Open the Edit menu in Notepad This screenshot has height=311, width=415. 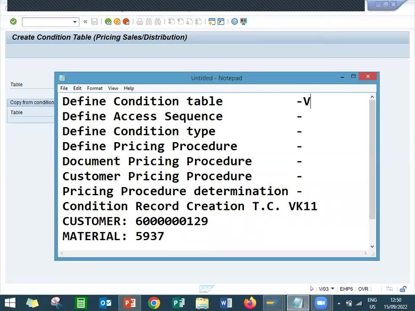pos(77,88)
